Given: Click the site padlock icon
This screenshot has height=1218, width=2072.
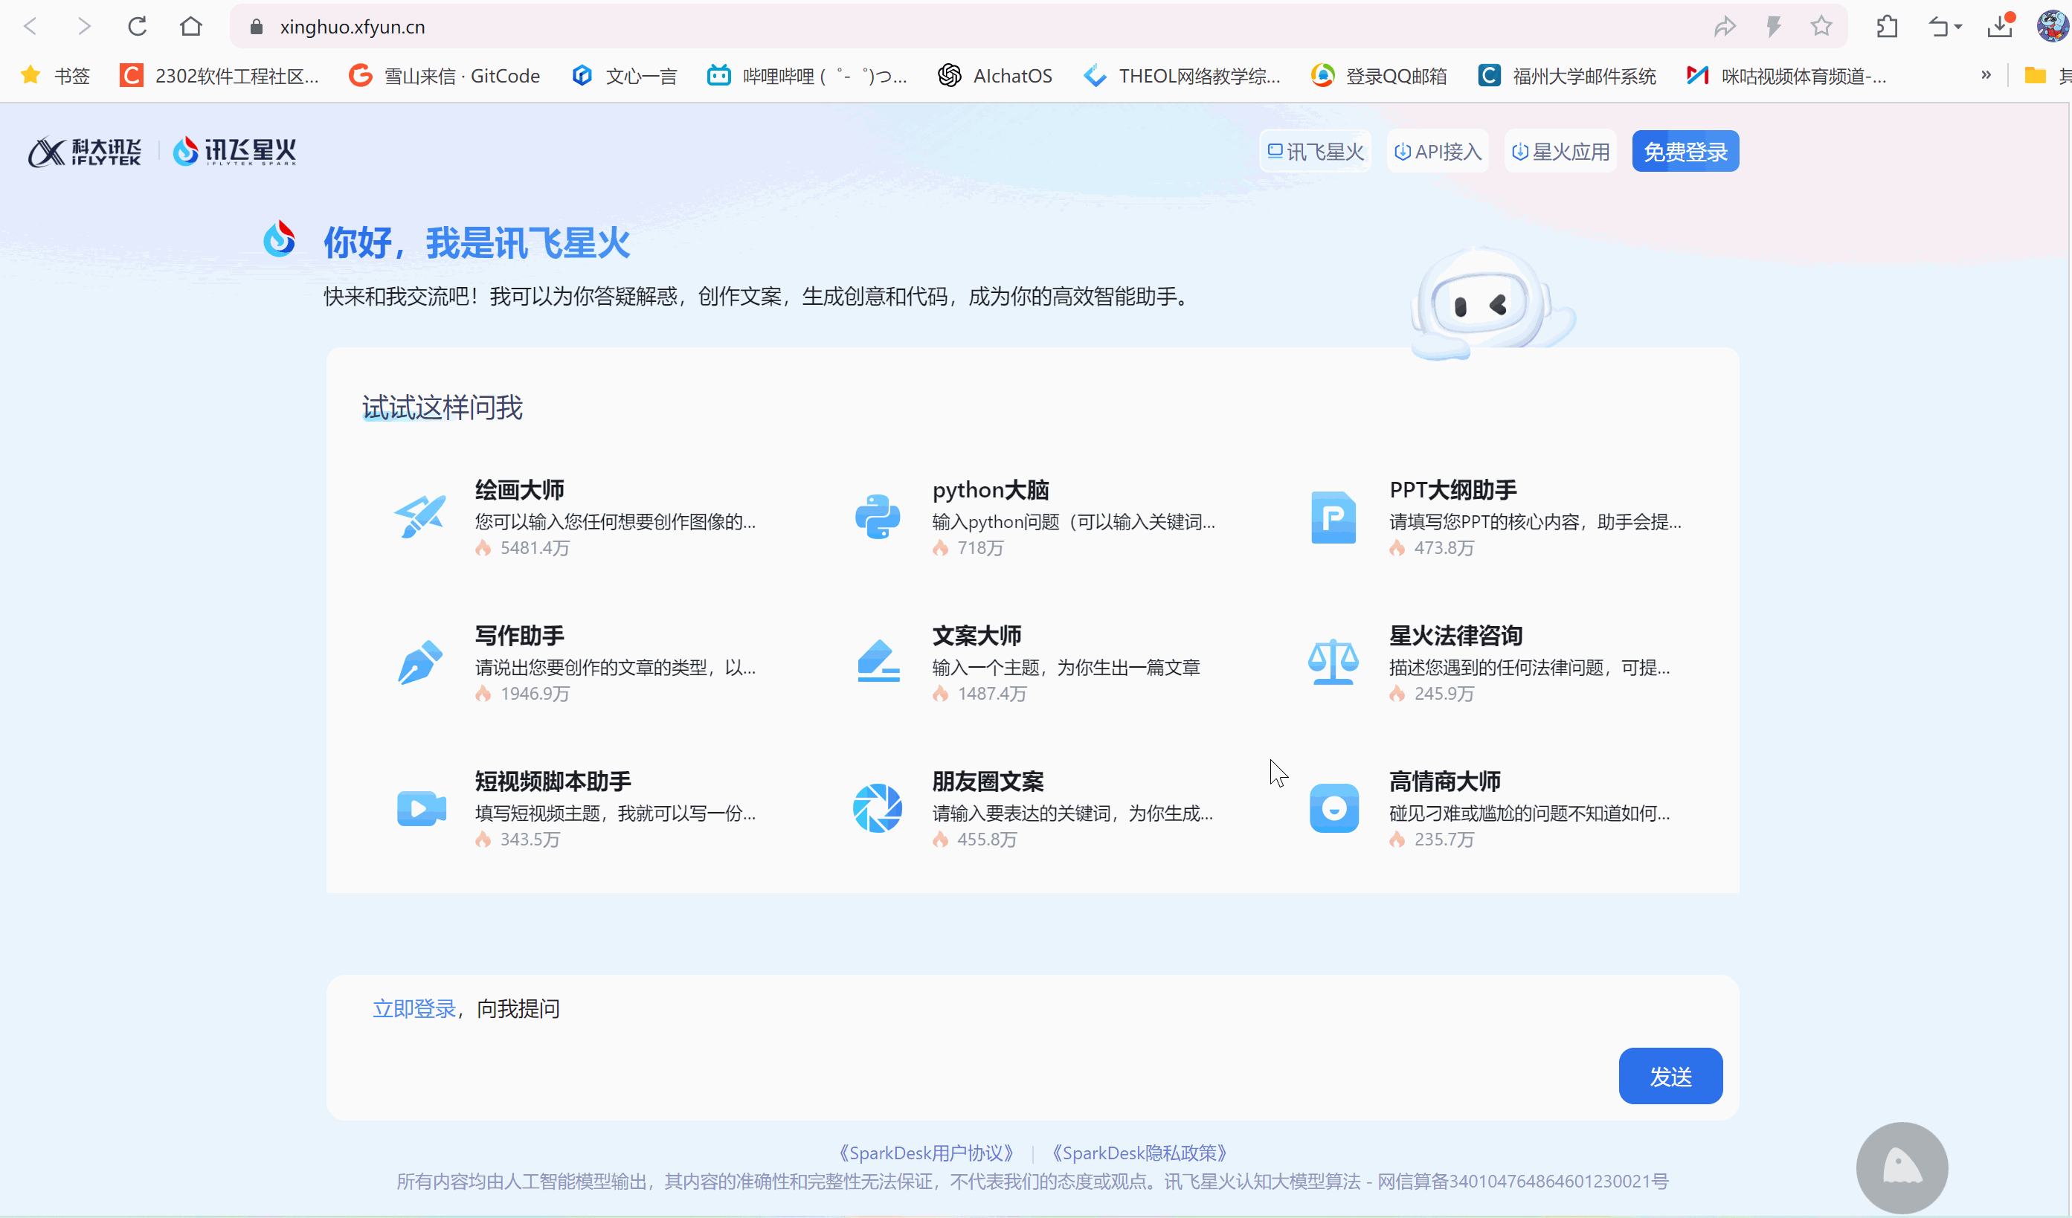Looking at the screenshot, I should click(256, 27).
